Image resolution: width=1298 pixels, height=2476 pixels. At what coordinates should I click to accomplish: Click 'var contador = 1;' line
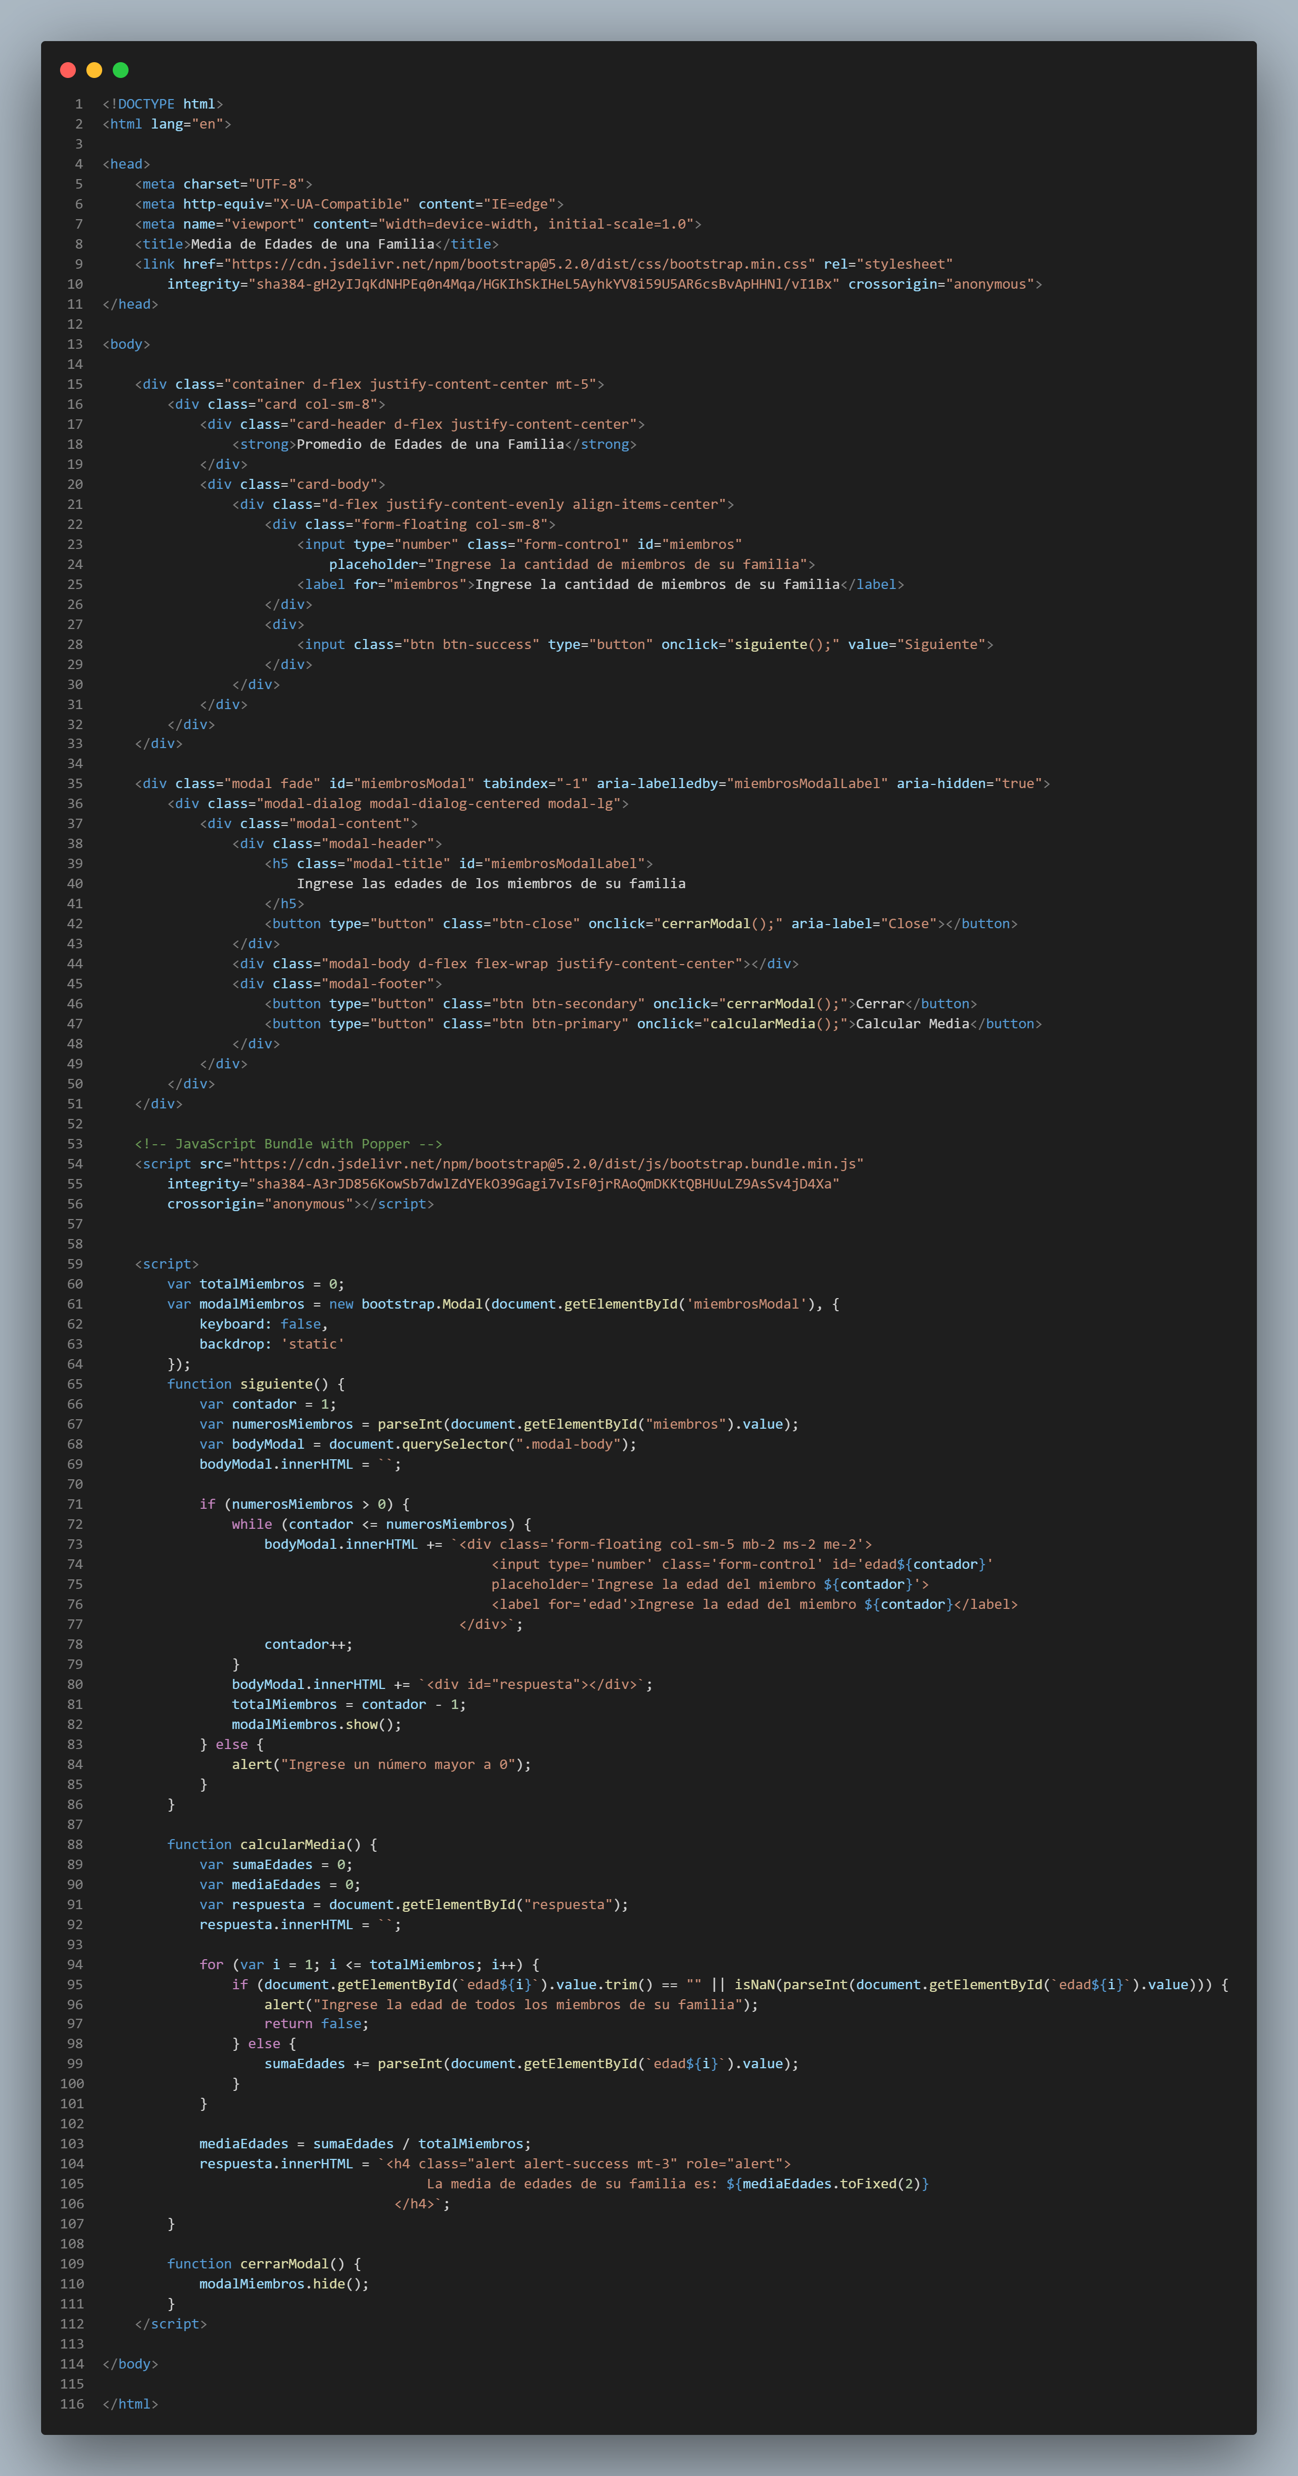coord(268,1404)
